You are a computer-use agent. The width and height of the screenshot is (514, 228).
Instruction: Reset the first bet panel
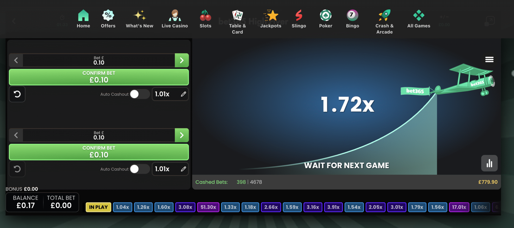coord(17,94)
